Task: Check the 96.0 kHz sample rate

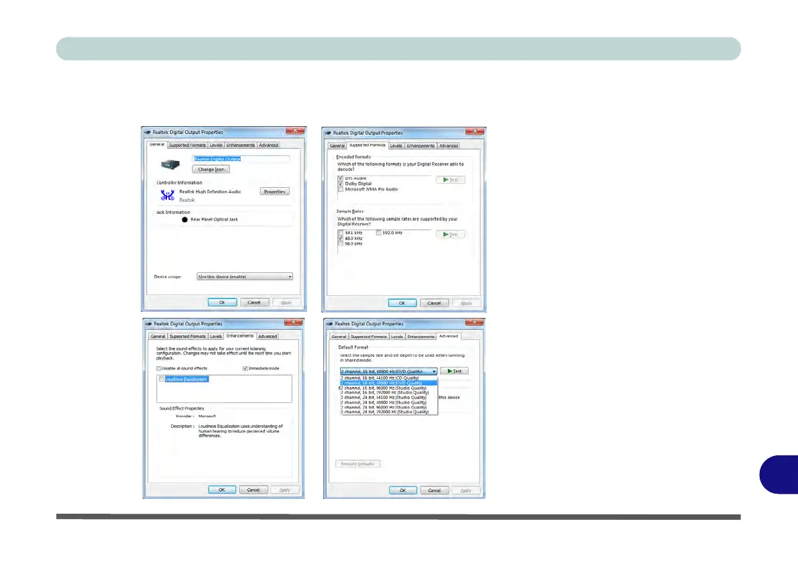Action: [x=341, y=244]
